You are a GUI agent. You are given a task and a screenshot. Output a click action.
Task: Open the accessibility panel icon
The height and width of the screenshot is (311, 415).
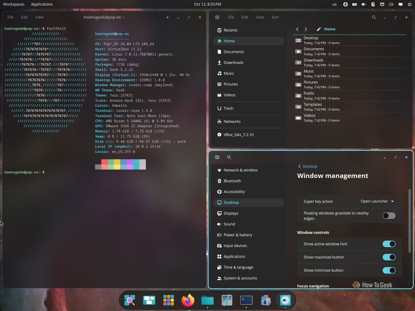[345, 4]
